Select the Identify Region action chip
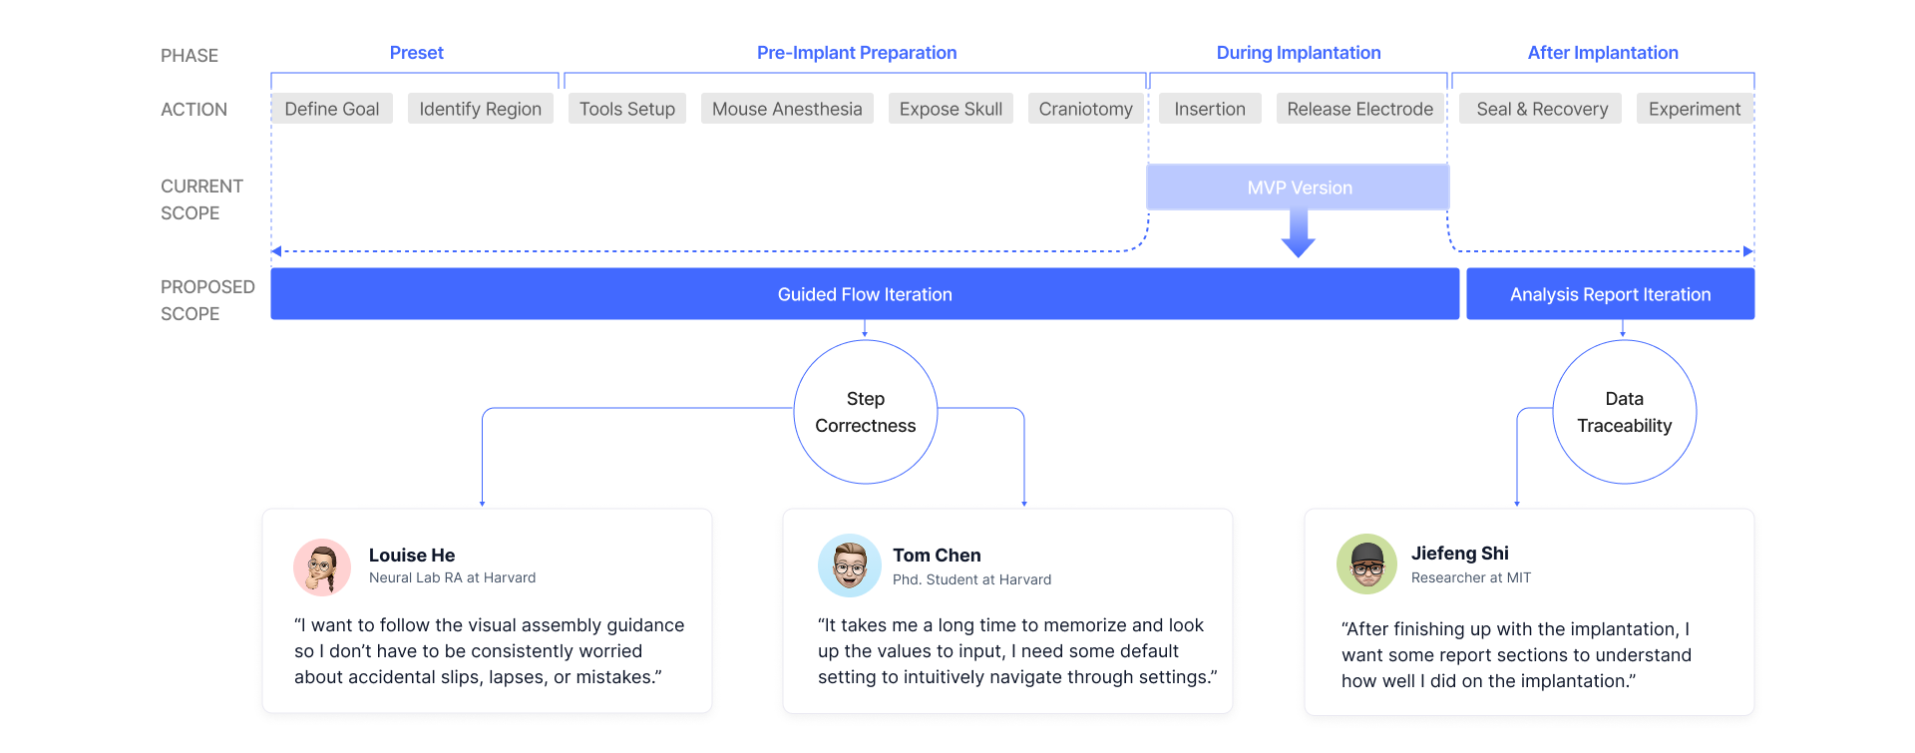Viewport: 1915px width, 753px height. [x=480, y=109]
